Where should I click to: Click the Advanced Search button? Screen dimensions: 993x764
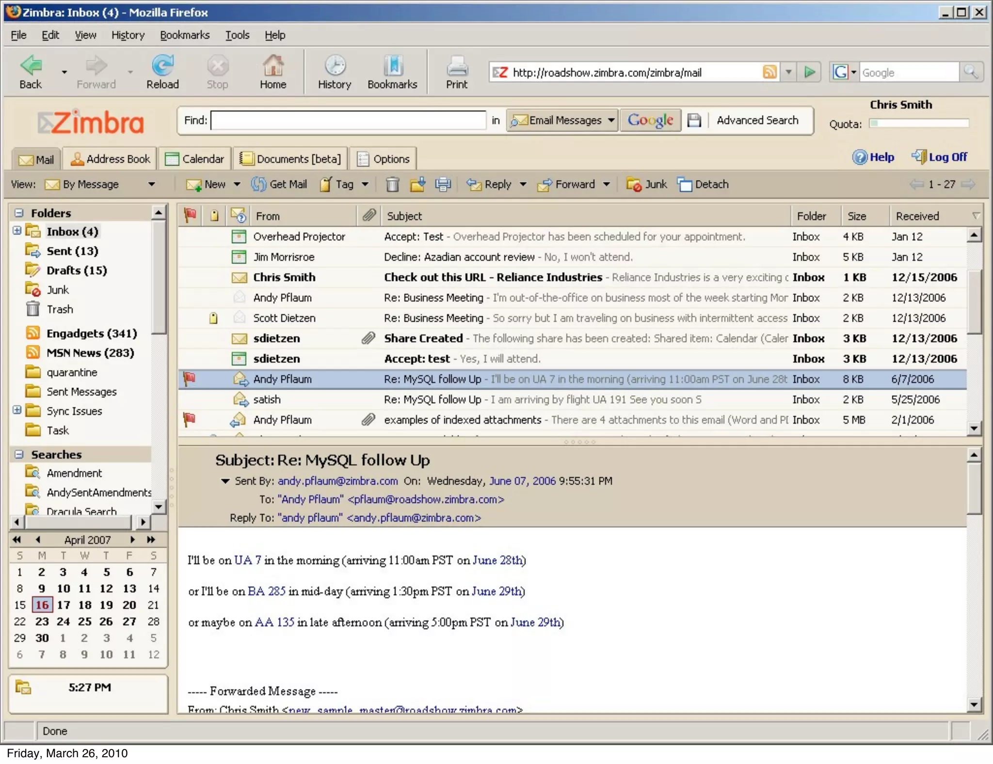757,120
